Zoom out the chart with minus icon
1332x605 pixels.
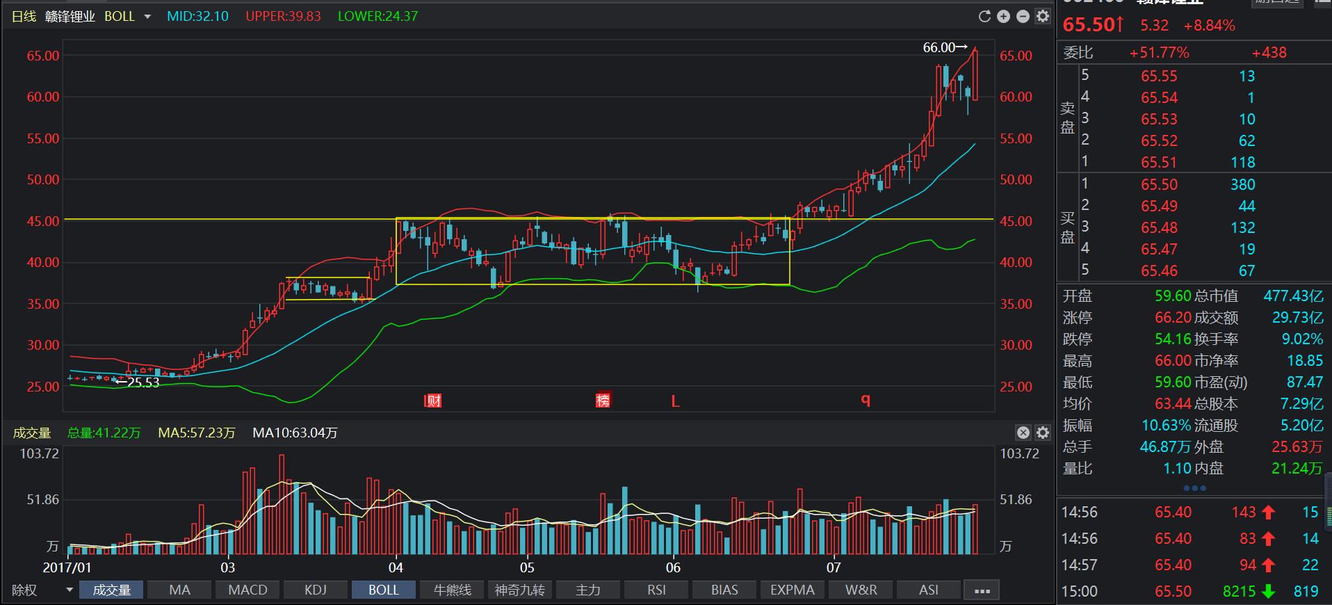(x=1023, y=17)
